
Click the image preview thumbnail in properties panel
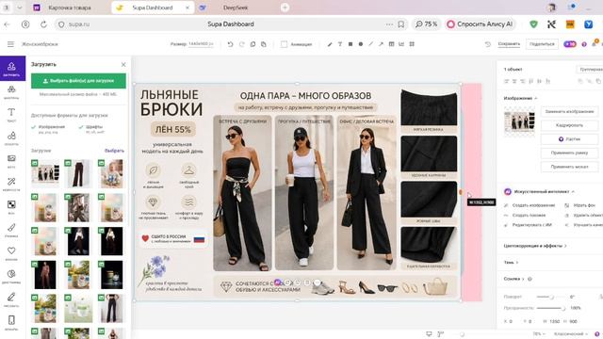pos(519,121)
